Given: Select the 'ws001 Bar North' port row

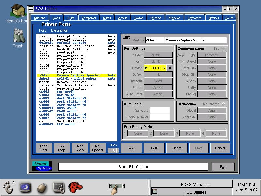Looking at the screenshot, I should (x=77, y=92).
